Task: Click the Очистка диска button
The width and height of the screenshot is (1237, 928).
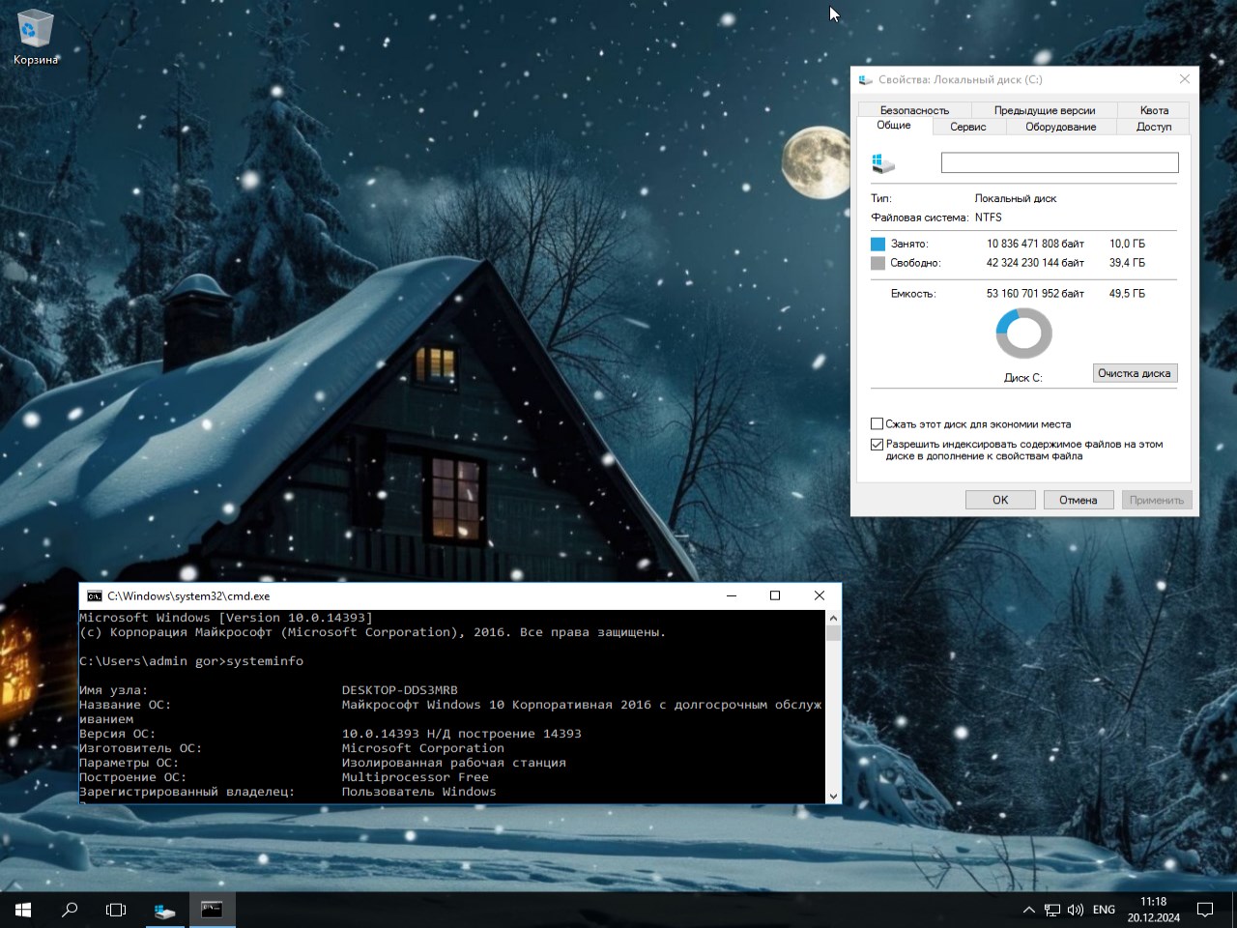Action: point(1135,373)
